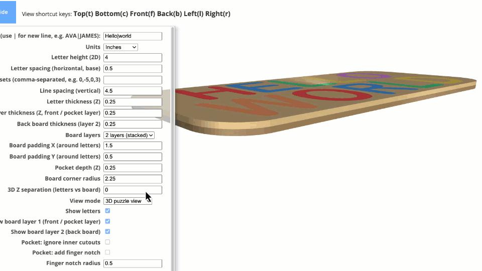This screenshot has width=482, height=271.
Task: Uncheck the Show letters checkbox
Action: 107,211
